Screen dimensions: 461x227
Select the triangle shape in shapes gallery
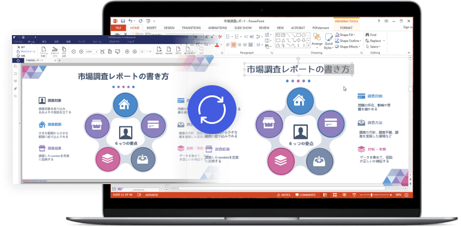(283, 41)
